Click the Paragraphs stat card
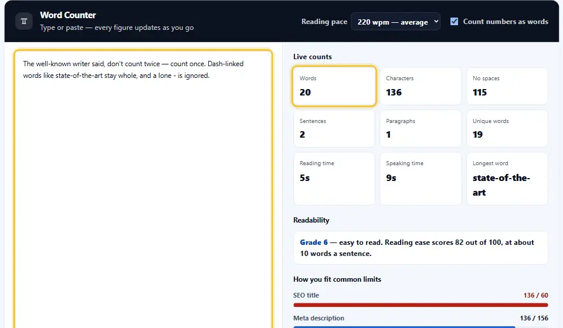Viewport: 563px width, 328px height. coord(420,128)
